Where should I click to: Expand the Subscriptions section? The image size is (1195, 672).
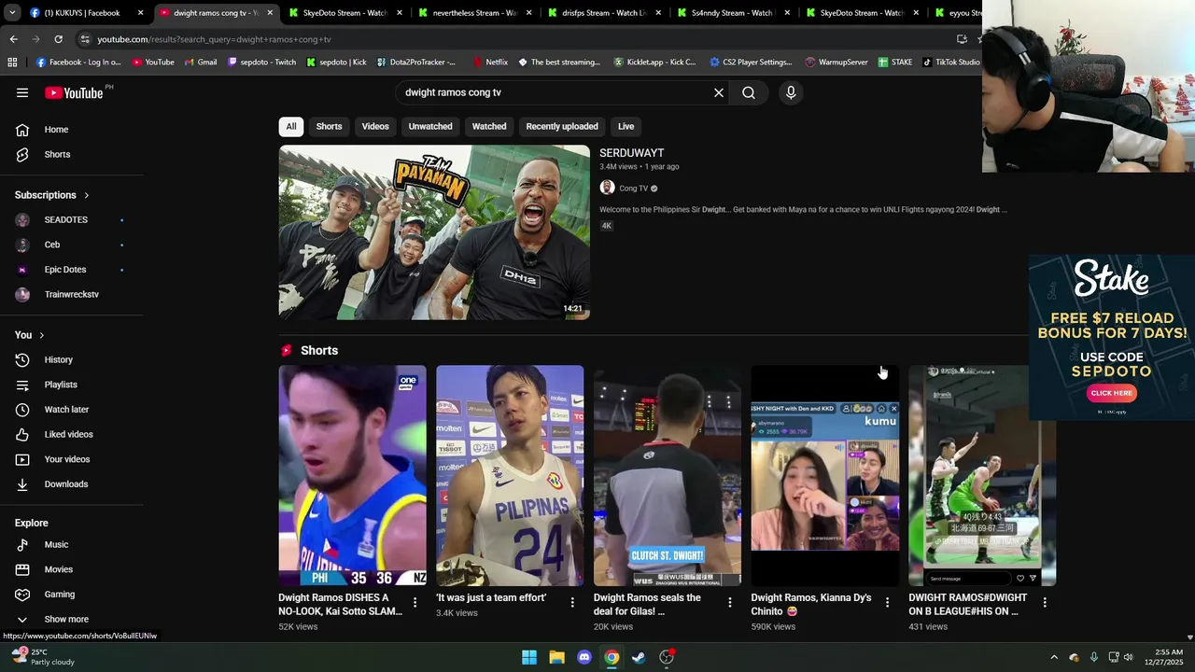(x=52, y=195)
